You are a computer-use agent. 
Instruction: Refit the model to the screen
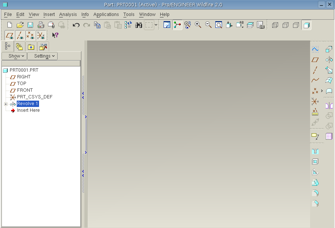click(219, 25)
